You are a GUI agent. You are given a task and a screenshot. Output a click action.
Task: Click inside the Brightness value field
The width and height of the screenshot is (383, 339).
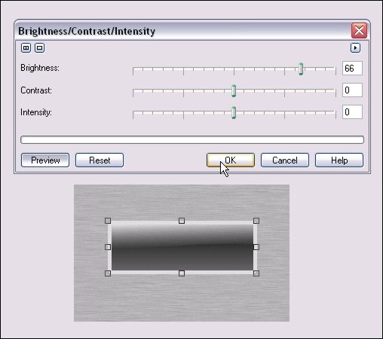click(352, 68)
